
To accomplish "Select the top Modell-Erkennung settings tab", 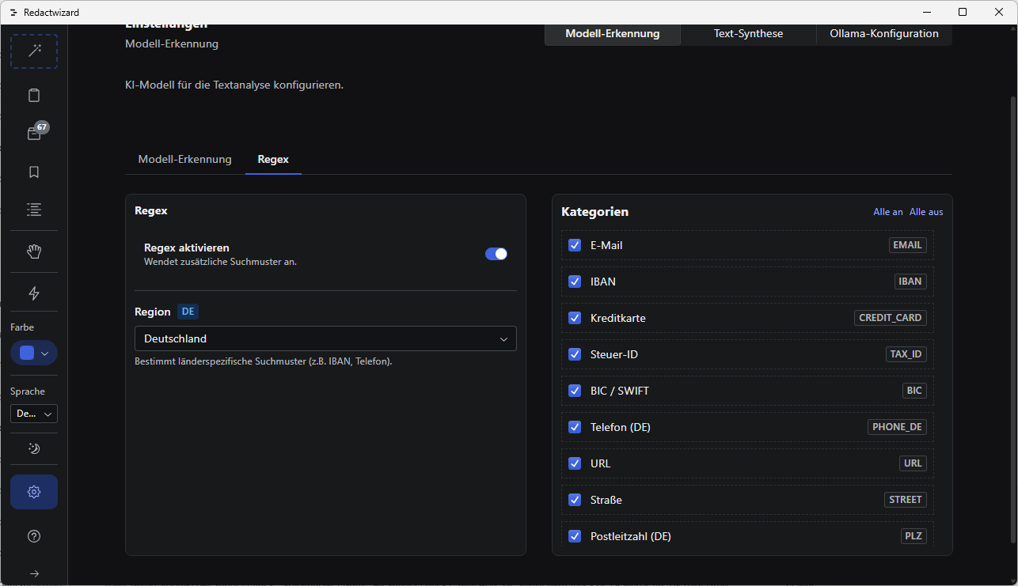I will pyautogui.click(x=613, y=34).
